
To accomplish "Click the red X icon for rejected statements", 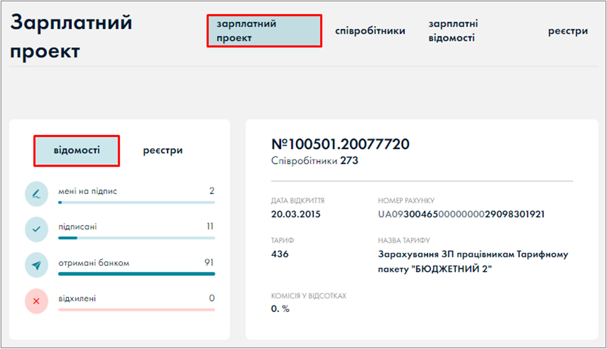I will tap(36, 301).
